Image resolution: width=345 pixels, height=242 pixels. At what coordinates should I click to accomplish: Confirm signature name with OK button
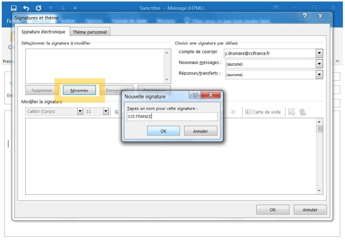pyautogui.click(x=163, y=131)
